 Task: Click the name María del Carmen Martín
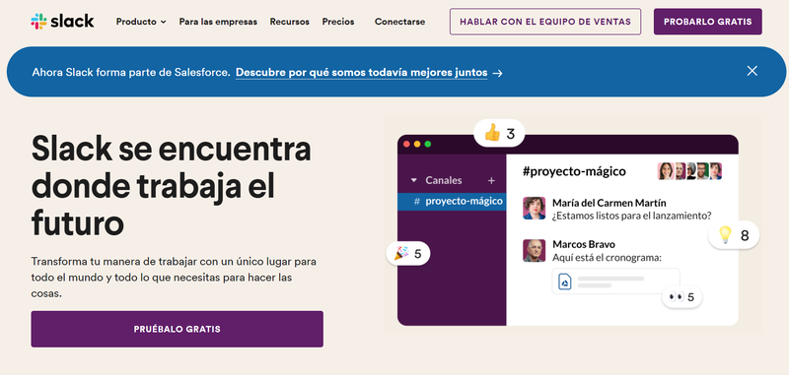610,203
